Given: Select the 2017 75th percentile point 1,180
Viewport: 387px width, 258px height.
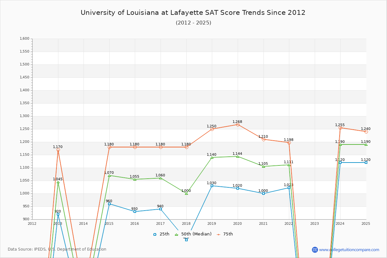Looking at the screenshot, I should 161,147.
